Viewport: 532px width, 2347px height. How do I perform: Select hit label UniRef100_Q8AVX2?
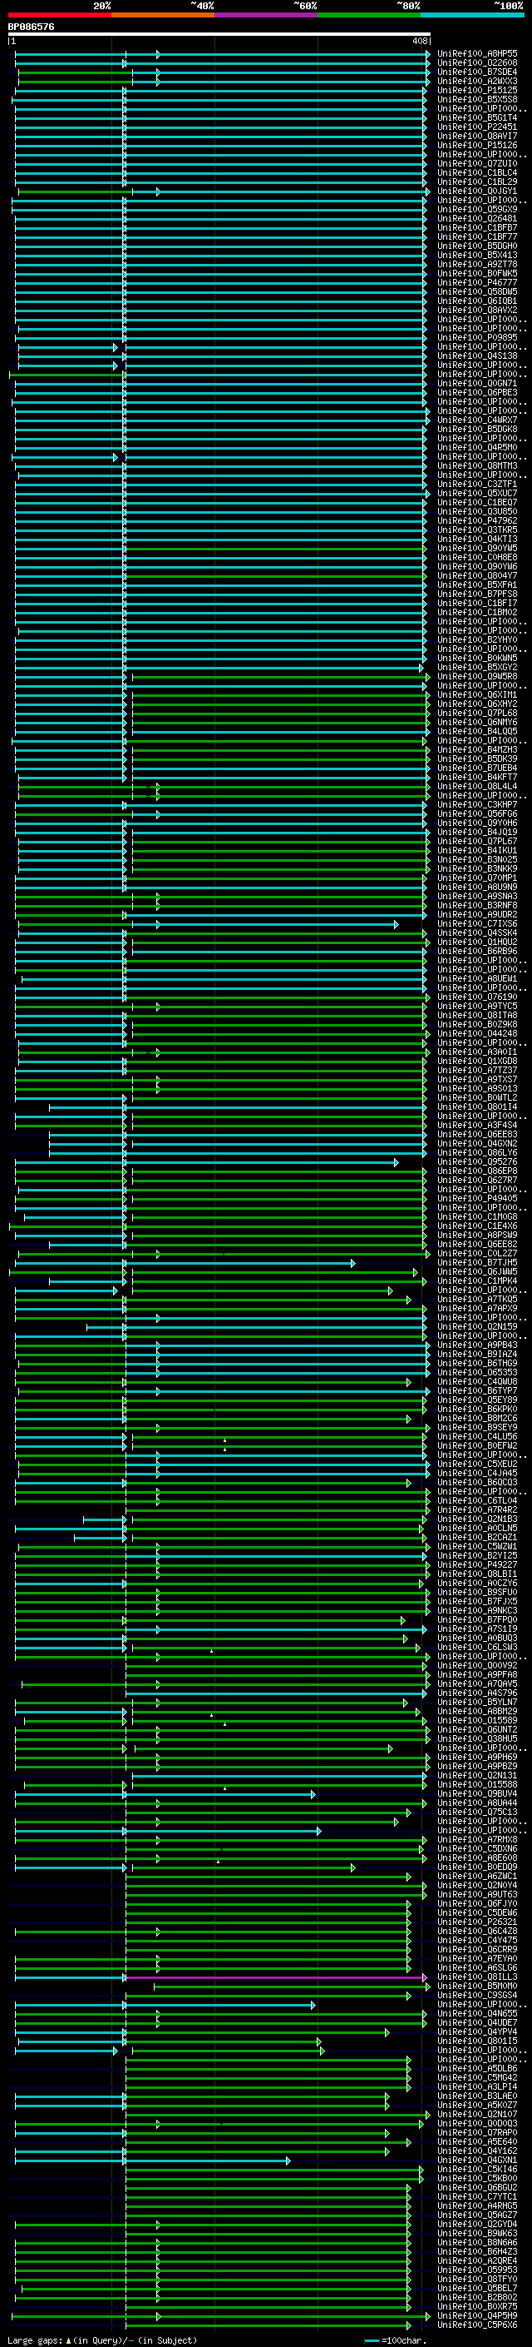pos(477,310)
